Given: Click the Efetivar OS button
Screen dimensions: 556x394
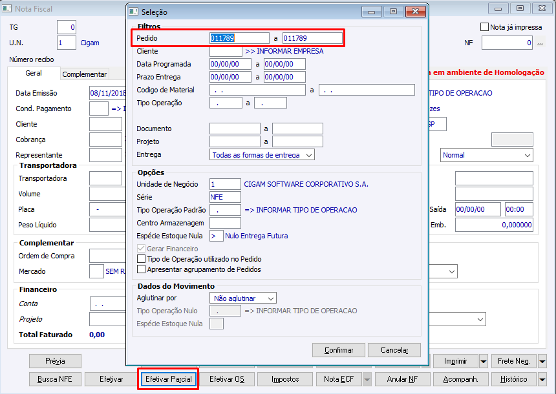Looking at the screenshot, I should [227, 379].
